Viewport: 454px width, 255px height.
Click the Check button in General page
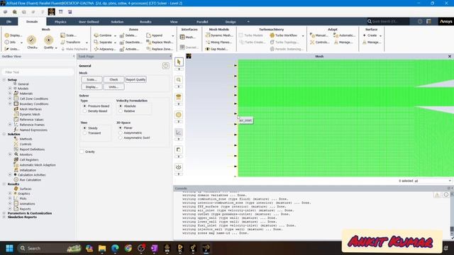tap(113, 79)
